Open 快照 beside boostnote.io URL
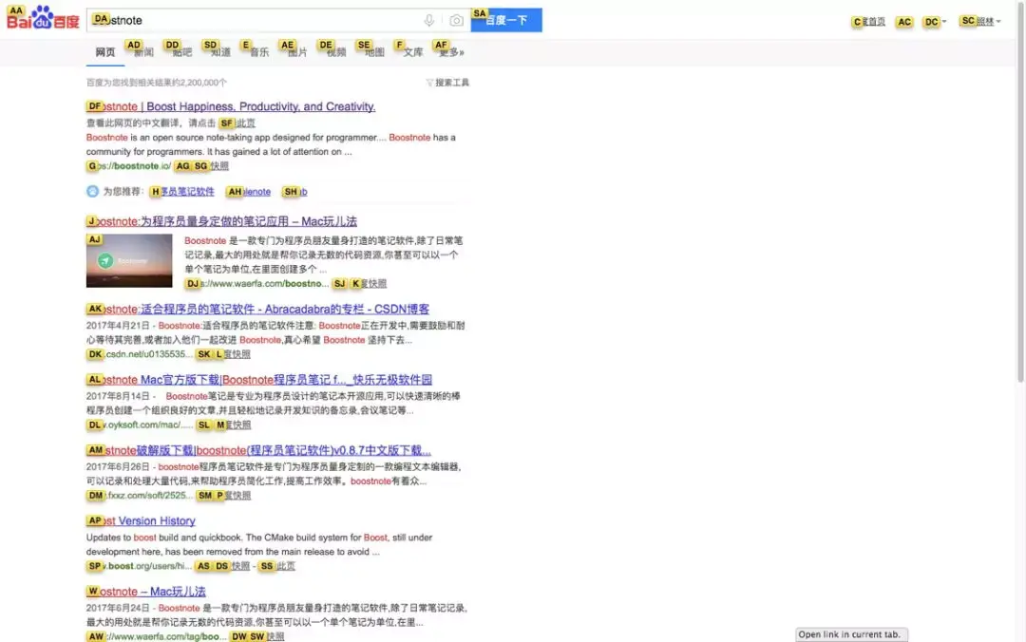The width and height of the screenshot is (1026, 642). [x=219, y=166]
